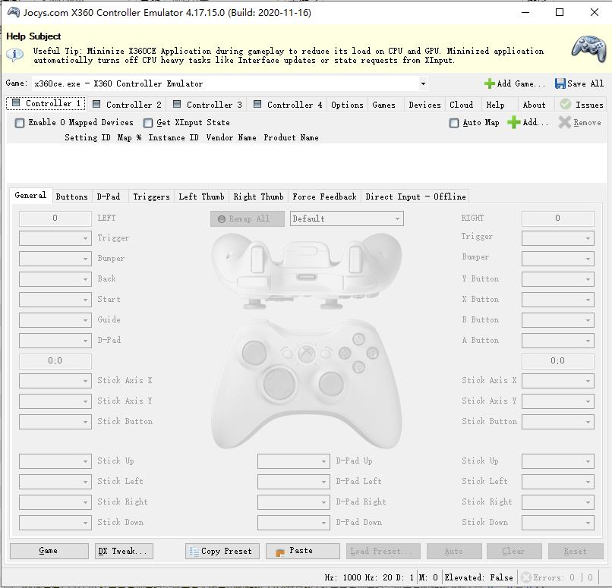The image size is (612, 588).
Task: Click the Copy Preset icon
Action: tap(194, 552)
